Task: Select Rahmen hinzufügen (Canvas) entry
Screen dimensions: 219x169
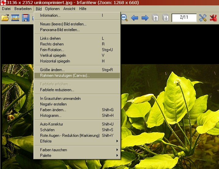Action: (x=65, y=75)
